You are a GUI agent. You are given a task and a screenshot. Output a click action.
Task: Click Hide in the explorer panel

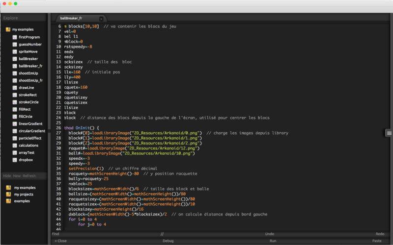click(7, 176)
